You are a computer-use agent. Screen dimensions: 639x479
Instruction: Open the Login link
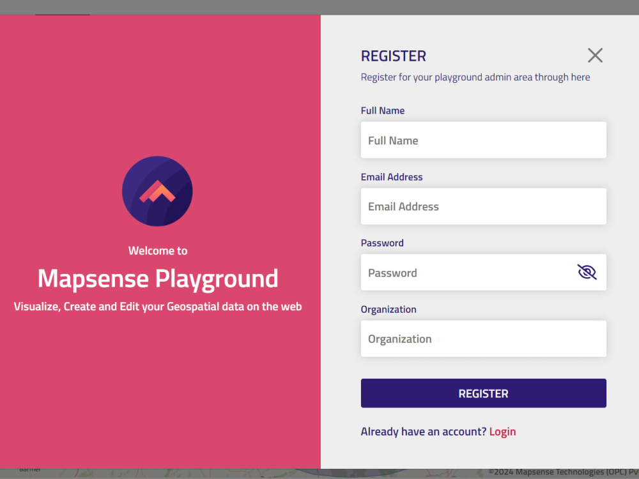502,431
